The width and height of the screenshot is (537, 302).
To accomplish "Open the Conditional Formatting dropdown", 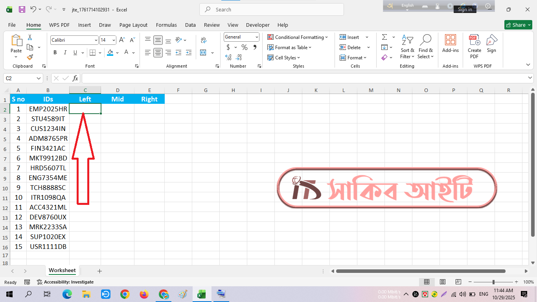I will coord(298,37).
